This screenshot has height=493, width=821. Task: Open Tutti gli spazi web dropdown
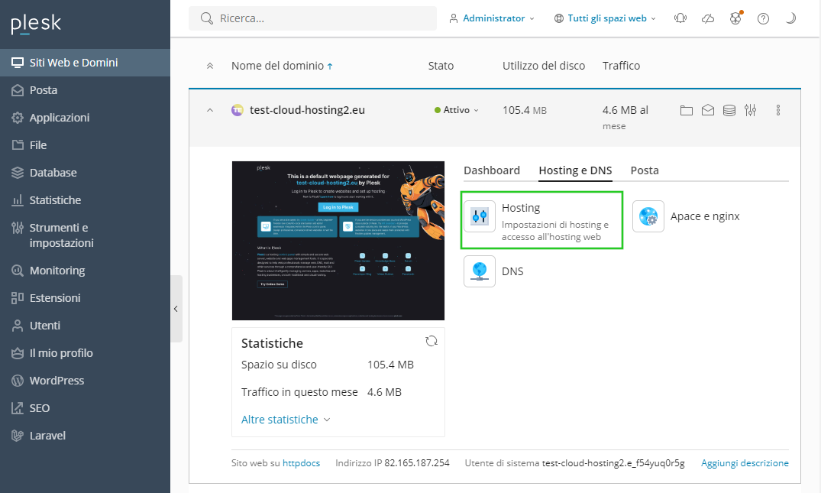click(x=606, y=18)
